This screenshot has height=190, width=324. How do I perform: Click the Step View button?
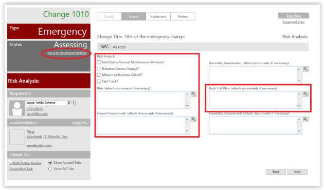pyautogui.click(x=294, y=16)
